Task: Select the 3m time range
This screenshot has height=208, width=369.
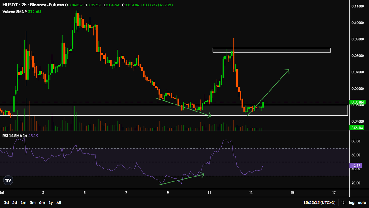Action: tap(33, 202)
